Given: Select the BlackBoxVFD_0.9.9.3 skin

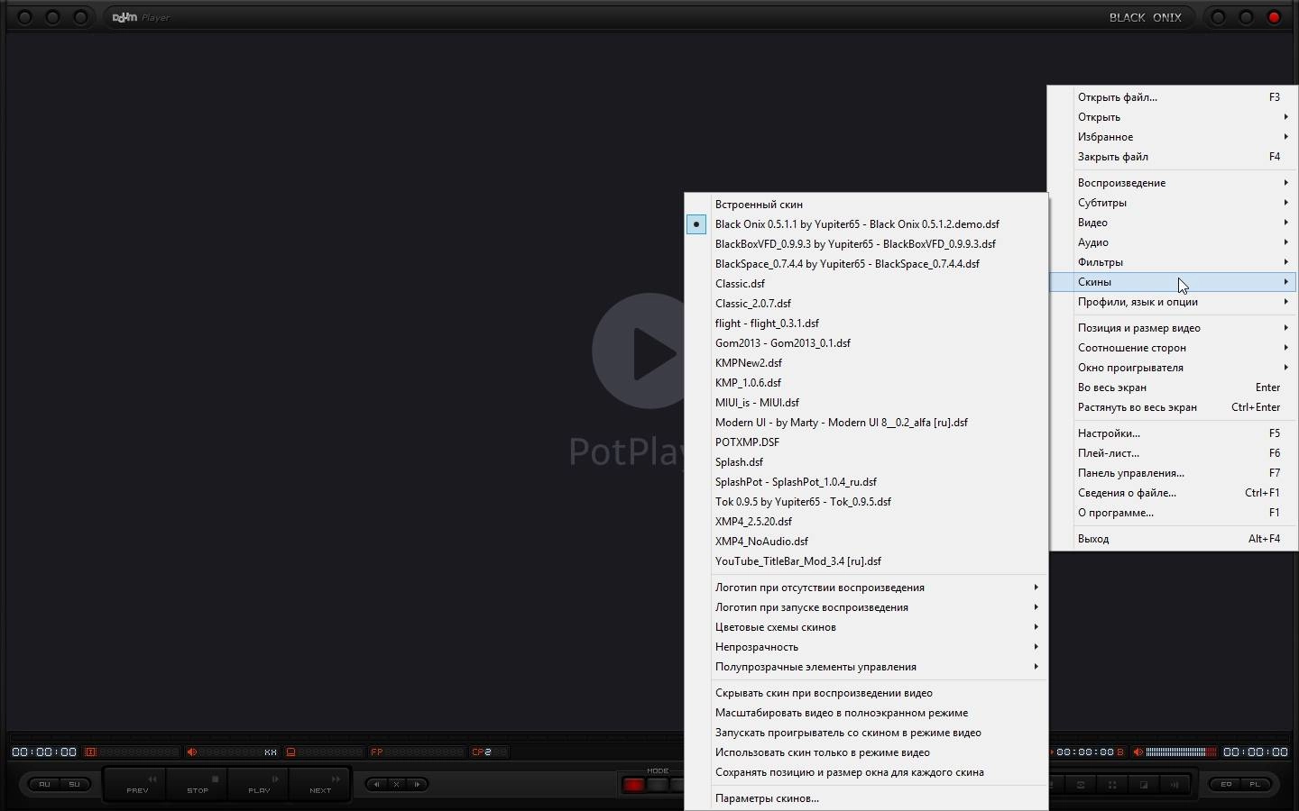Looking at the screenshot, I should [x=866, y=244].
